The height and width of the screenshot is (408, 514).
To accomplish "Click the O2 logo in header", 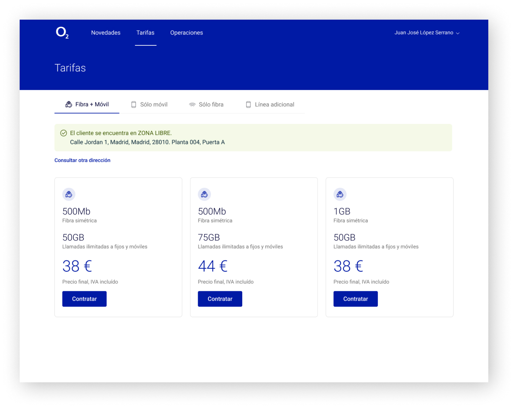I will point(62,33).
